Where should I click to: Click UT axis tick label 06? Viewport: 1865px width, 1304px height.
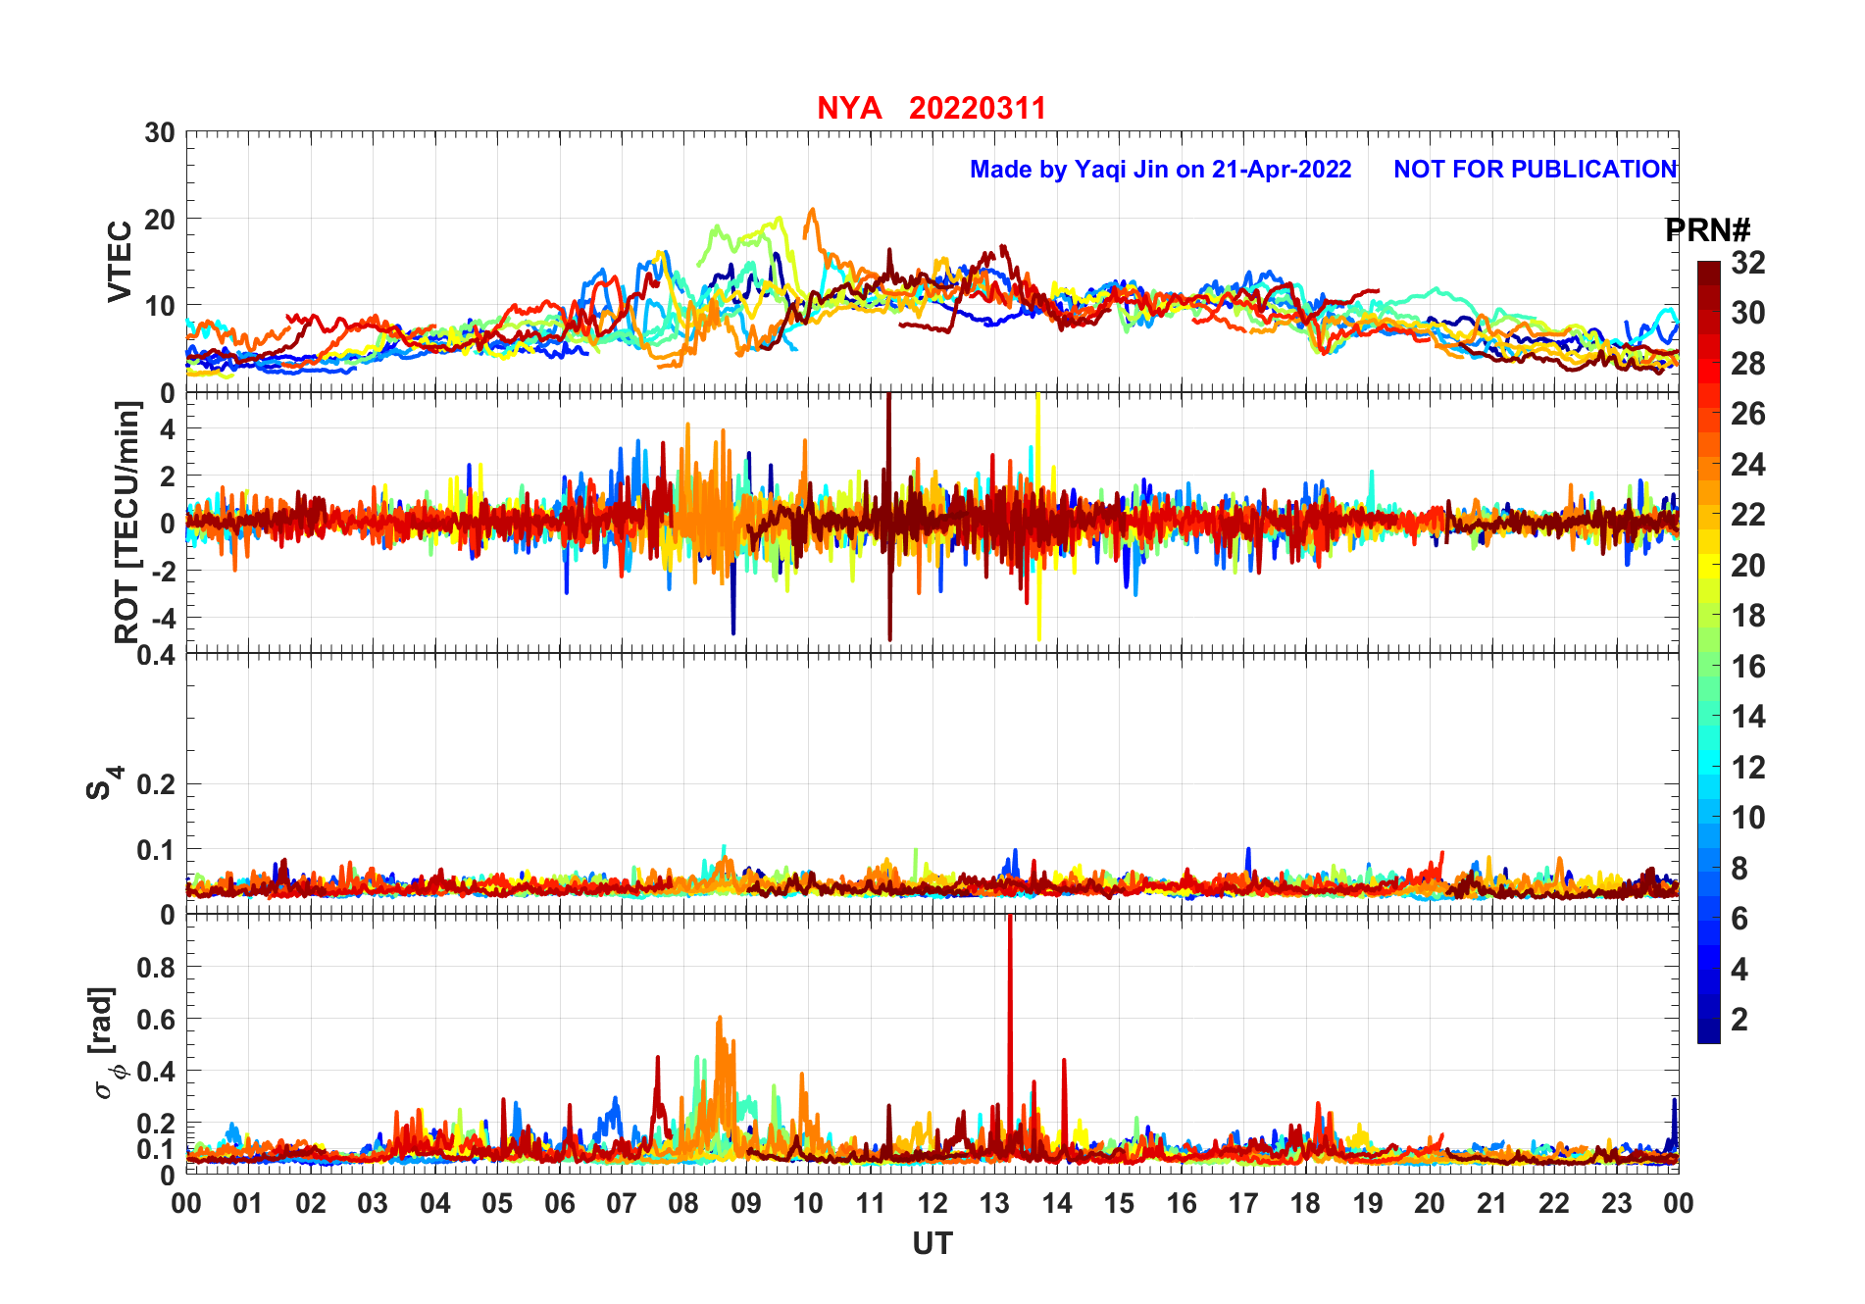pos(560,1204)
